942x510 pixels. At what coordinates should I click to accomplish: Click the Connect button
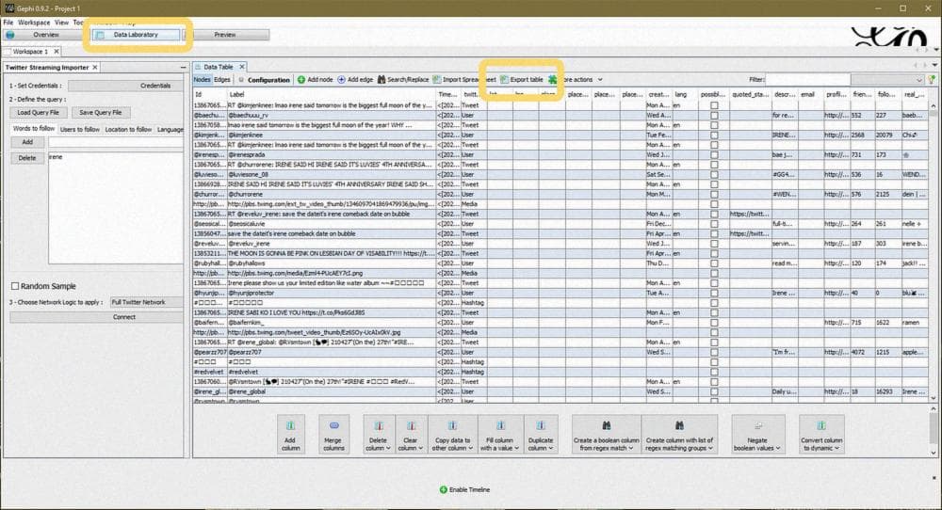(x=97, y=317)
